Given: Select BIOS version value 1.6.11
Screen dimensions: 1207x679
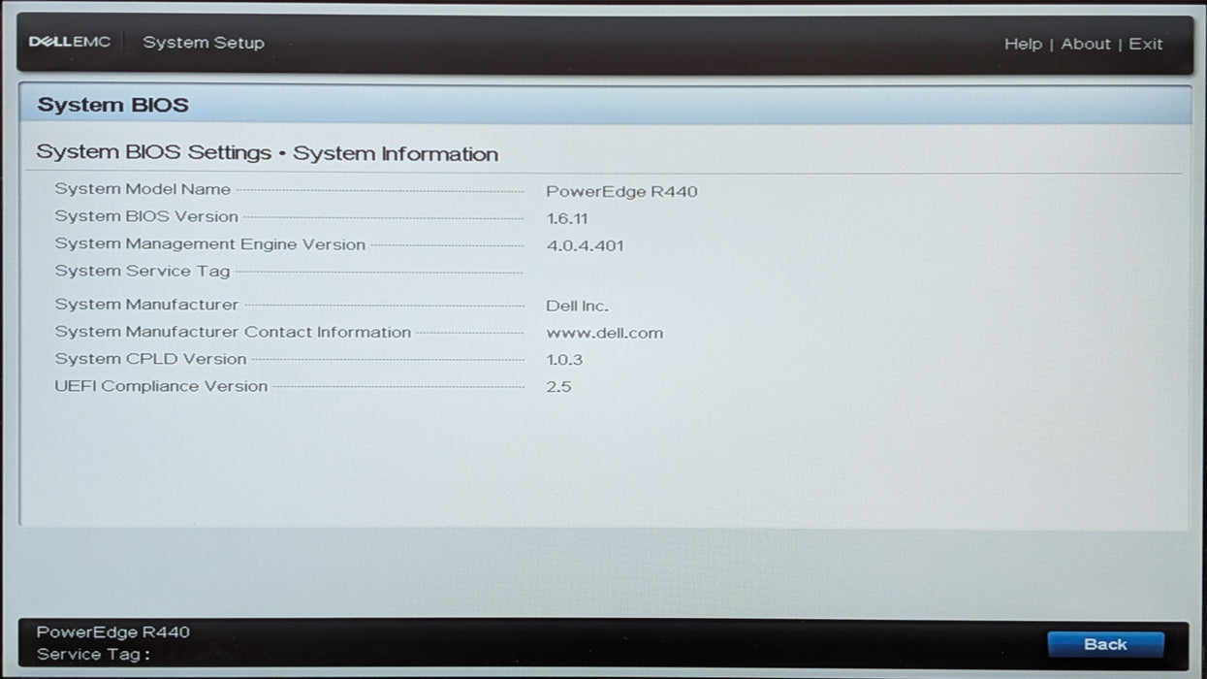Looking at the screenshot, I should [567, 218].
